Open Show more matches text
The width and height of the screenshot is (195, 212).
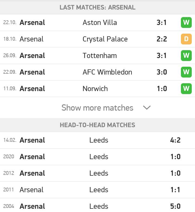pyautogui.click(x=97, y=108)
